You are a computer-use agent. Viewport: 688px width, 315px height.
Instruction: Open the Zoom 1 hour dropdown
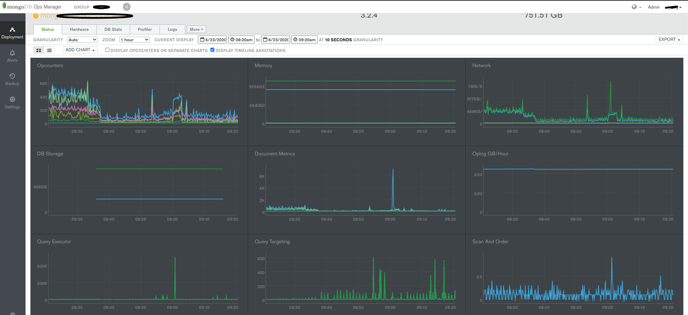[134, 39]
